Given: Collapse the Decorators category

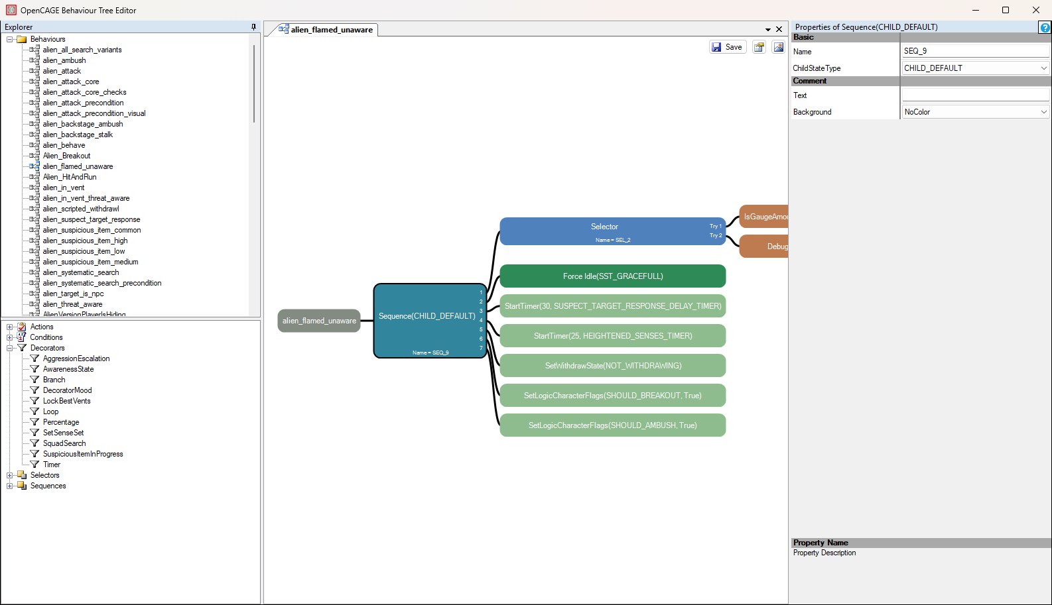Looking at the screenshot, I should [10, 348].
